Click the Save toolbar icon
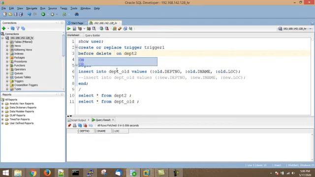This screenshot has width=315, height=177. pos(15,14)
